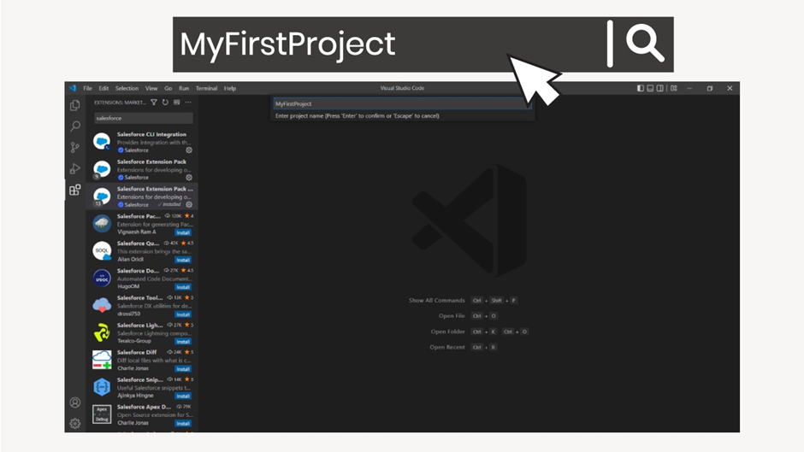804x452 pixels.
Task: Click the Apex Debug icon of Salesforce Apex D...
Action: point(102,414)
